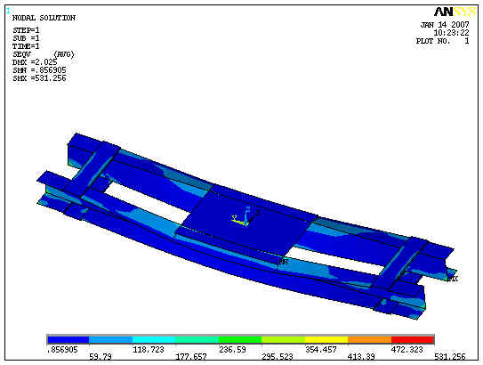Click the 236.59 legend value

click(x=232, y=350)
